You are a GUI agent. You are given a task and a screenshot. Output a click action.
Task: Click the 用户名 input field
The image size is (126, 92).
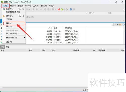(98, 13)
